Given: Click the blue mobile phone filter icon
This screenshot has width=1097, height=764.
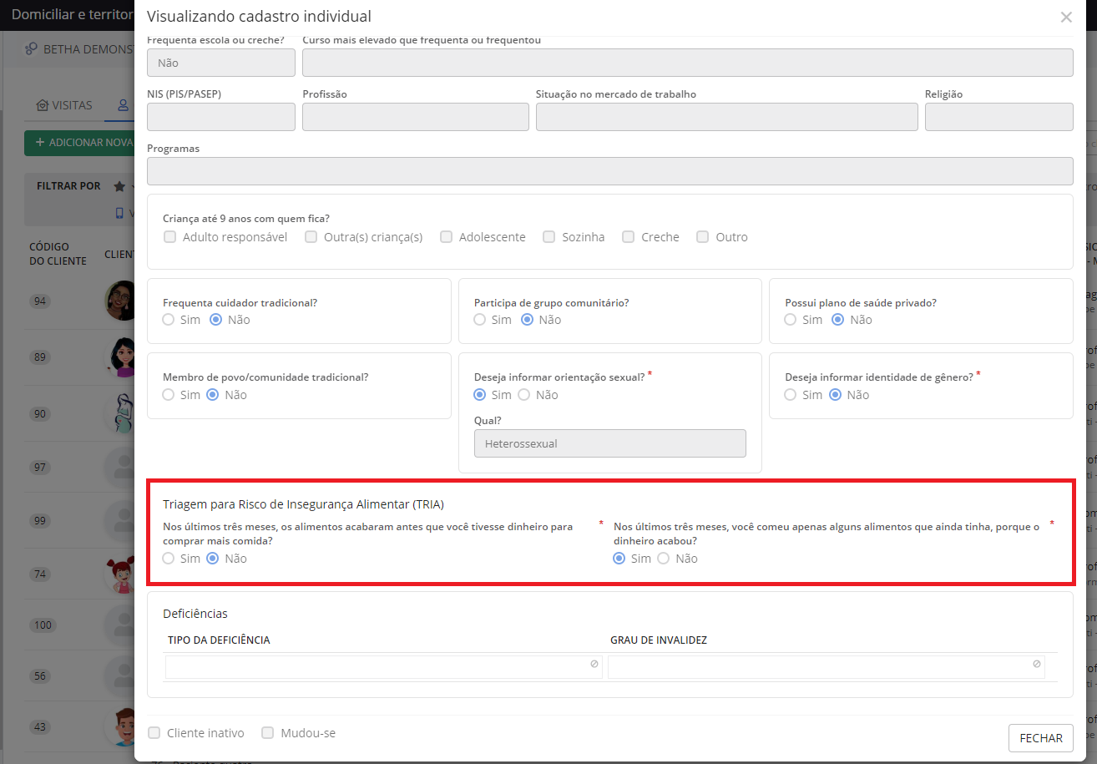Looking at the screenshot, I should click(119, 213).
